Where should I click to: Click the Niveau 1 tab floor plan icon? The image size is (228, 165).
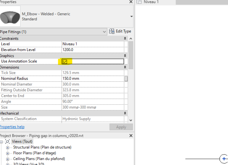(139, 2)
